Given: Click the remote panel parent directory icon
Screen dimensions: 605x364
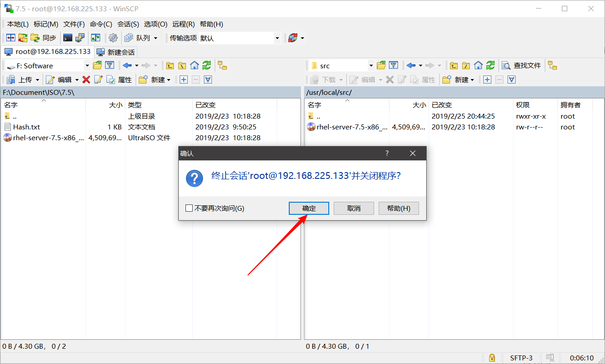Looking at the screenshot, I should 454,66.
